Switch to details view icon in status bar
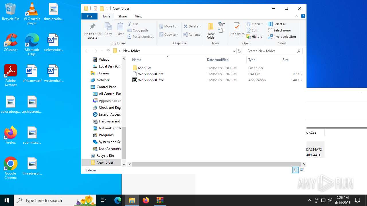 (296, 170)
